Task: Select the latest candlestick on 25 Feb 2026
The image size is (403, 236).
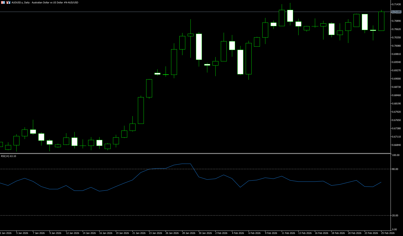Action: coord(381,21)
